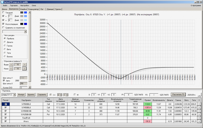Click the P1 value input field
This screenshot has height=128, width=203.
(128, 95)
